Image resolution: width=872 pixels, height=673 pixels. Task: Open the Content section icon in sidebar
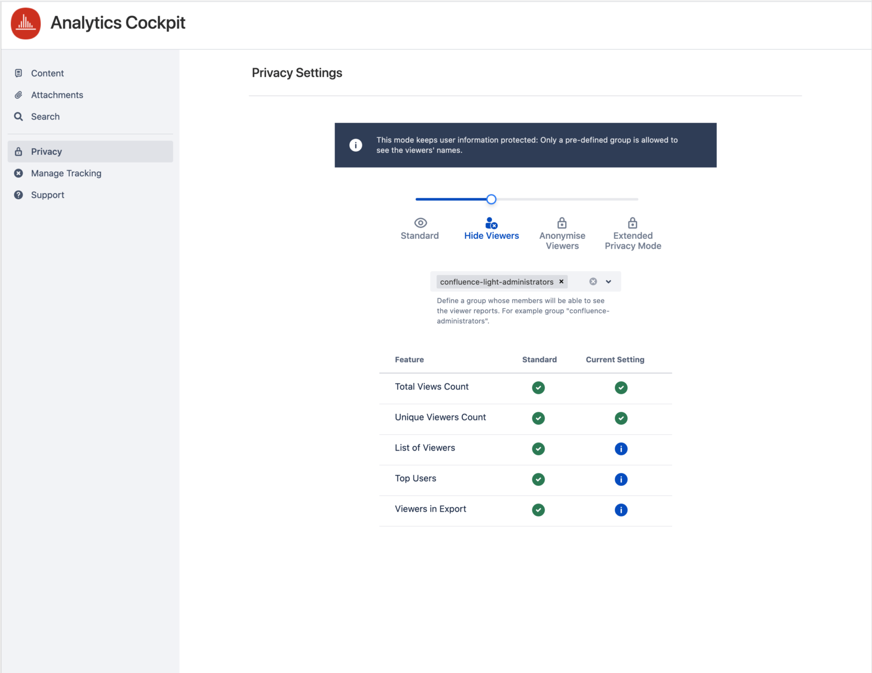[19, 73]
